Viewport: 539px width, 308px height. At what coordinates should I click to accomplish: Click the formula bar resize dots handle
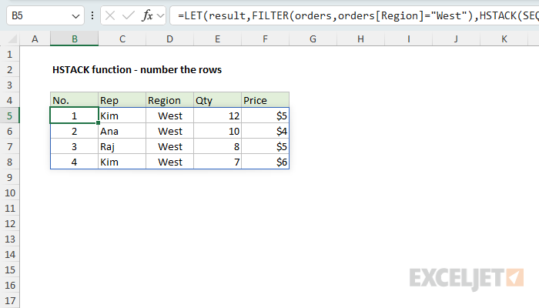pyautogui.click(x=92, y=15)
